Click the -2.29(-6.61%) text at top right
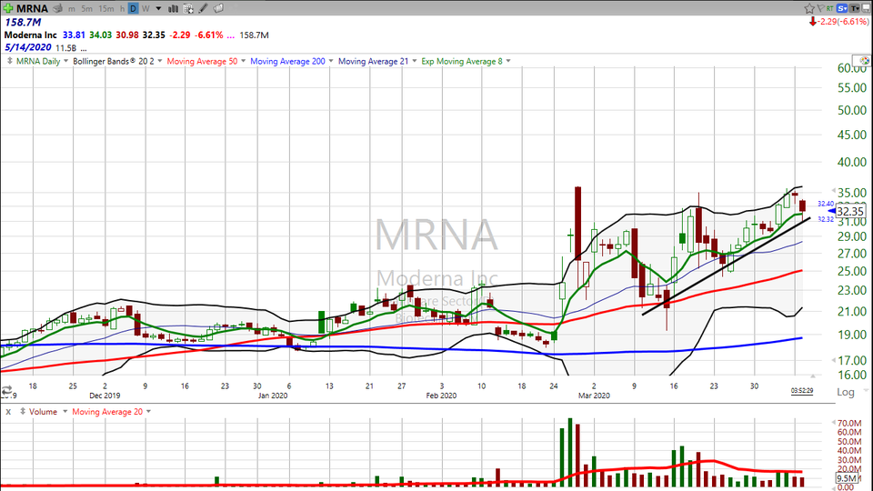 coord(844,22)
